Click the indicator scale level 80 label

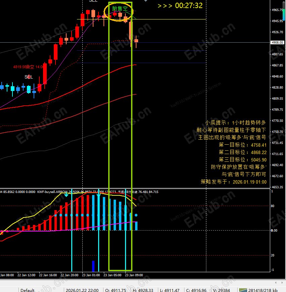coord(273,206)
